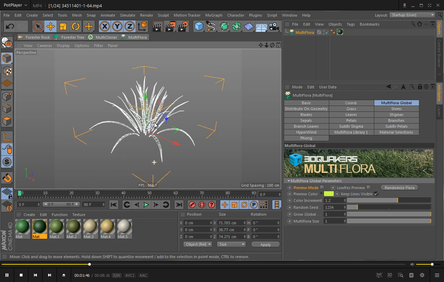The width and height of the screenshot is (444, 282).
Task: Select MultiFlora object in Object Manager
Action: click(x=305, y=32)
